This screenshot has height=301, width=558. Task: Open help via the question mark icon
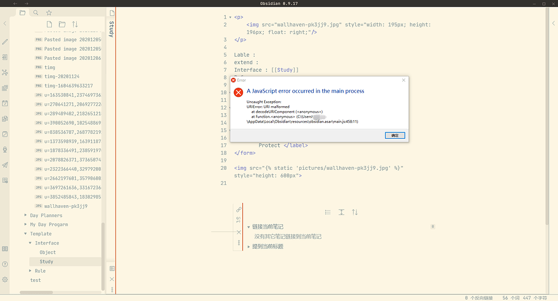(5, 264)
